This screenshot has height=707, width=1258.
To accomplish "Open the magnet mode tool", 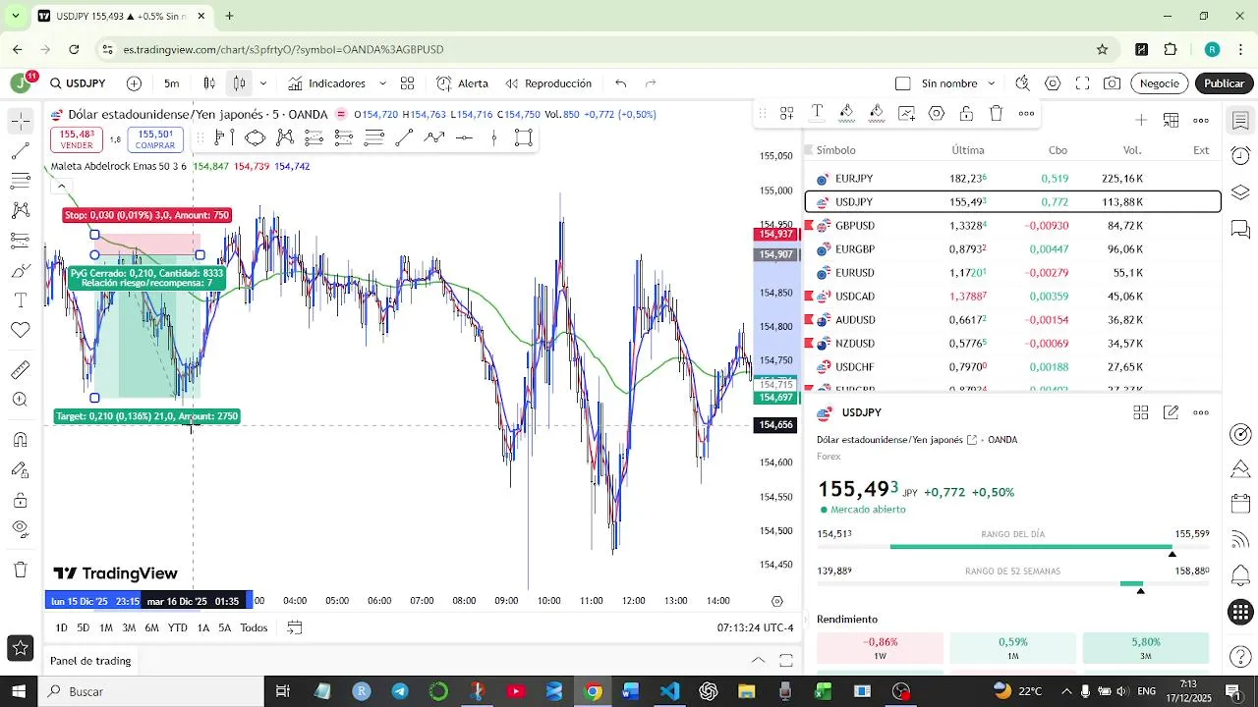I will 21,439.
